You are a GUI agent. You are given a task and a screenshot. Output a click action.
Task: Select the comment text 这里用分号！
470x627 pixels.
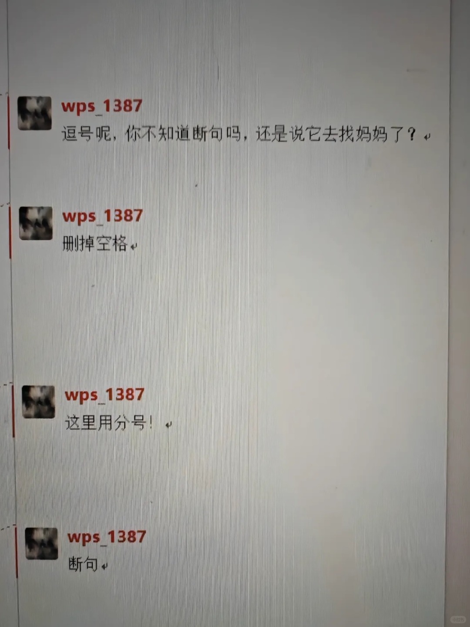tap(109, 422)
